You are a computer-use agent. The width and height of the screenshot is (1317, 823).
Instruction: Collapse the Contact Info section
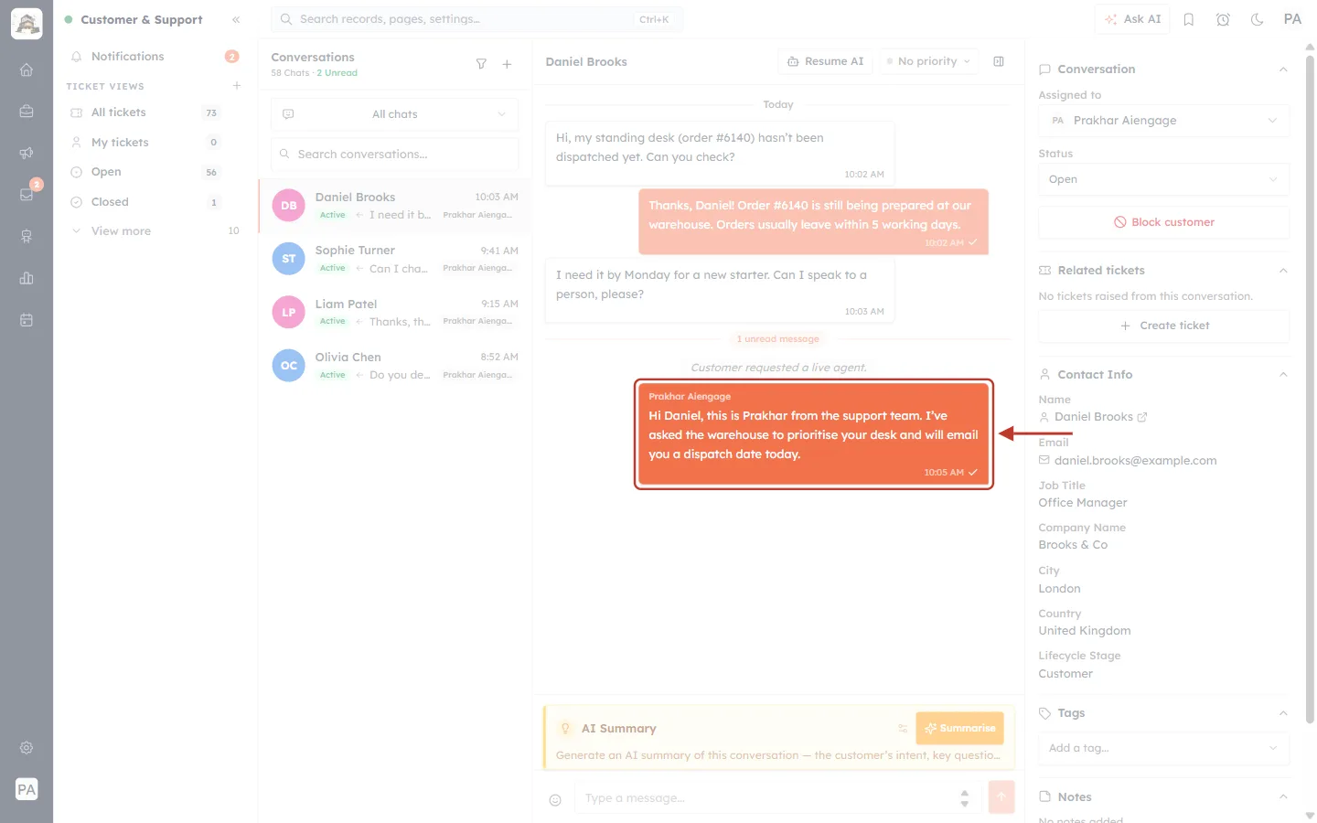tap(1283, 375)
